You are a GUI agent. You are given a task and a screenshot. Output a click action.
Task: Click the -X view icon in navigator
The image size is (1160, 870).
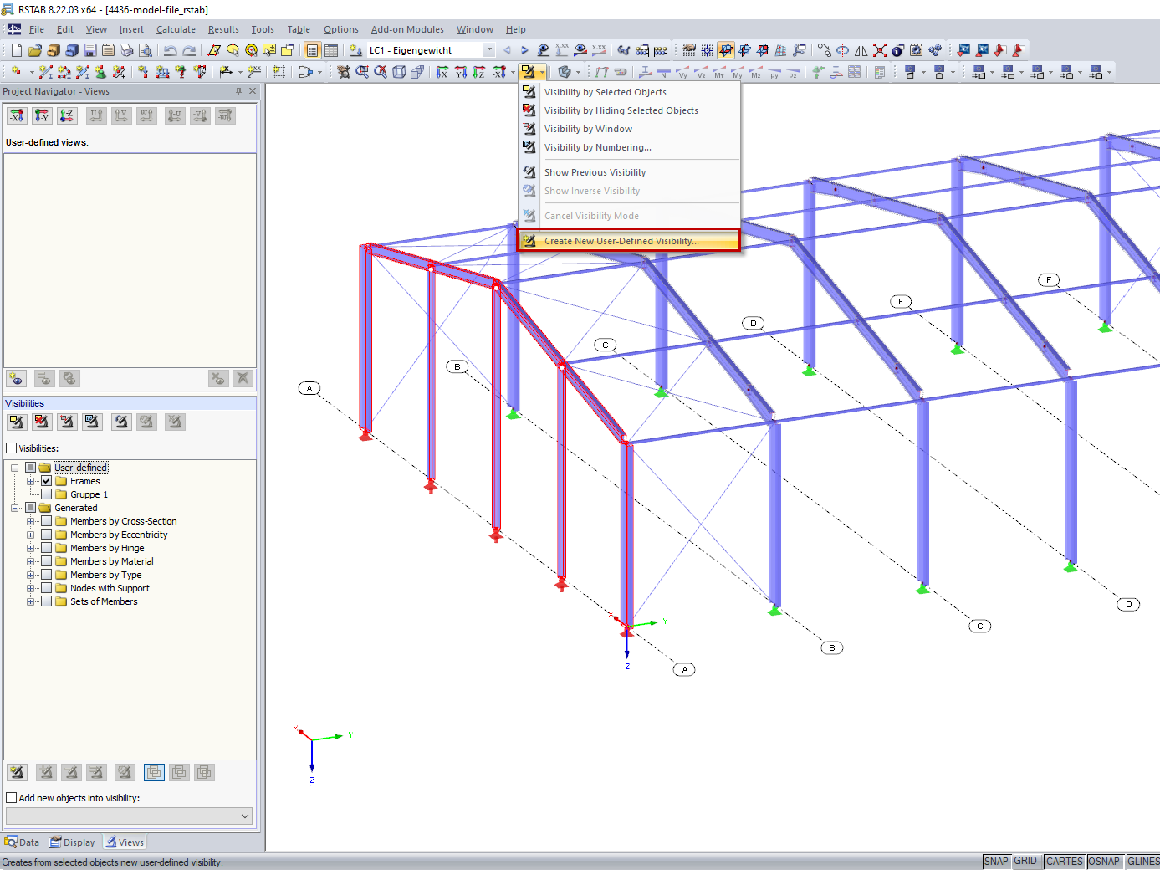tap(18, 115)
